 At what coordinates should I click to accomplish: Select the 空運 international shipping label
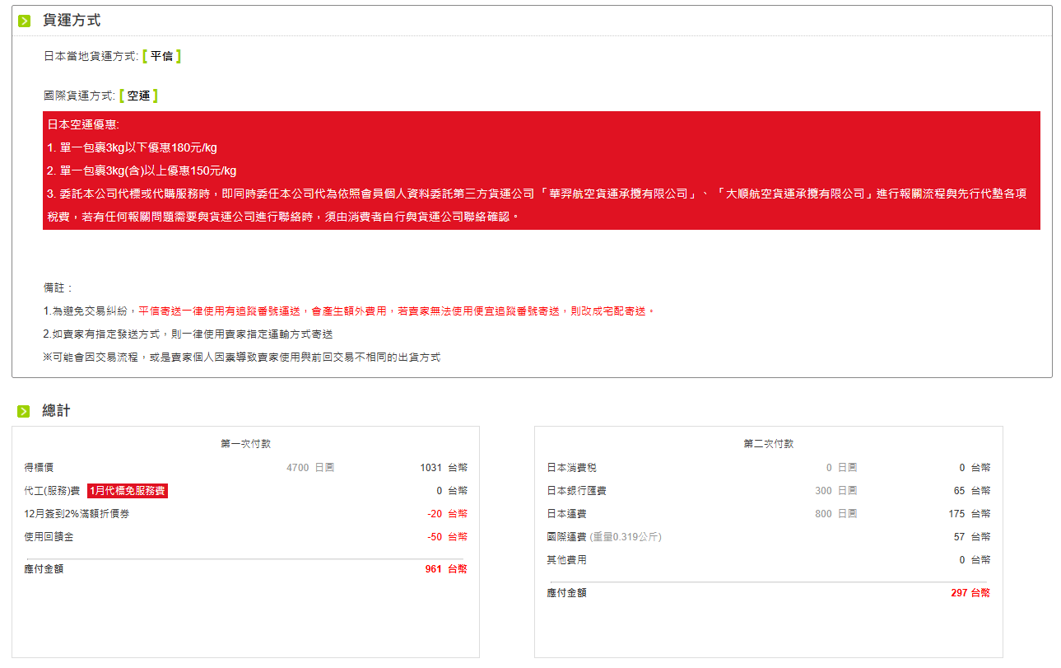pos(138,96)
